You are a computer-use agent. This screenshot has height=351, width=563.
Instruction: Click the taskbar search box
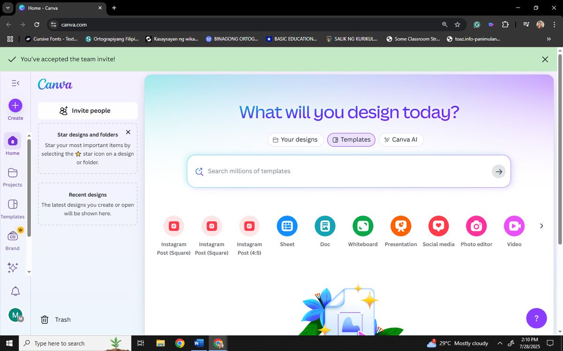[x=75, y=343]
